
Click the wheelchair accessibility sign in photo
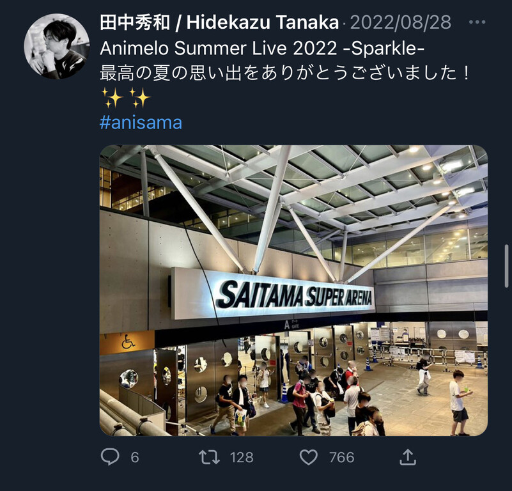click(128, 342)
